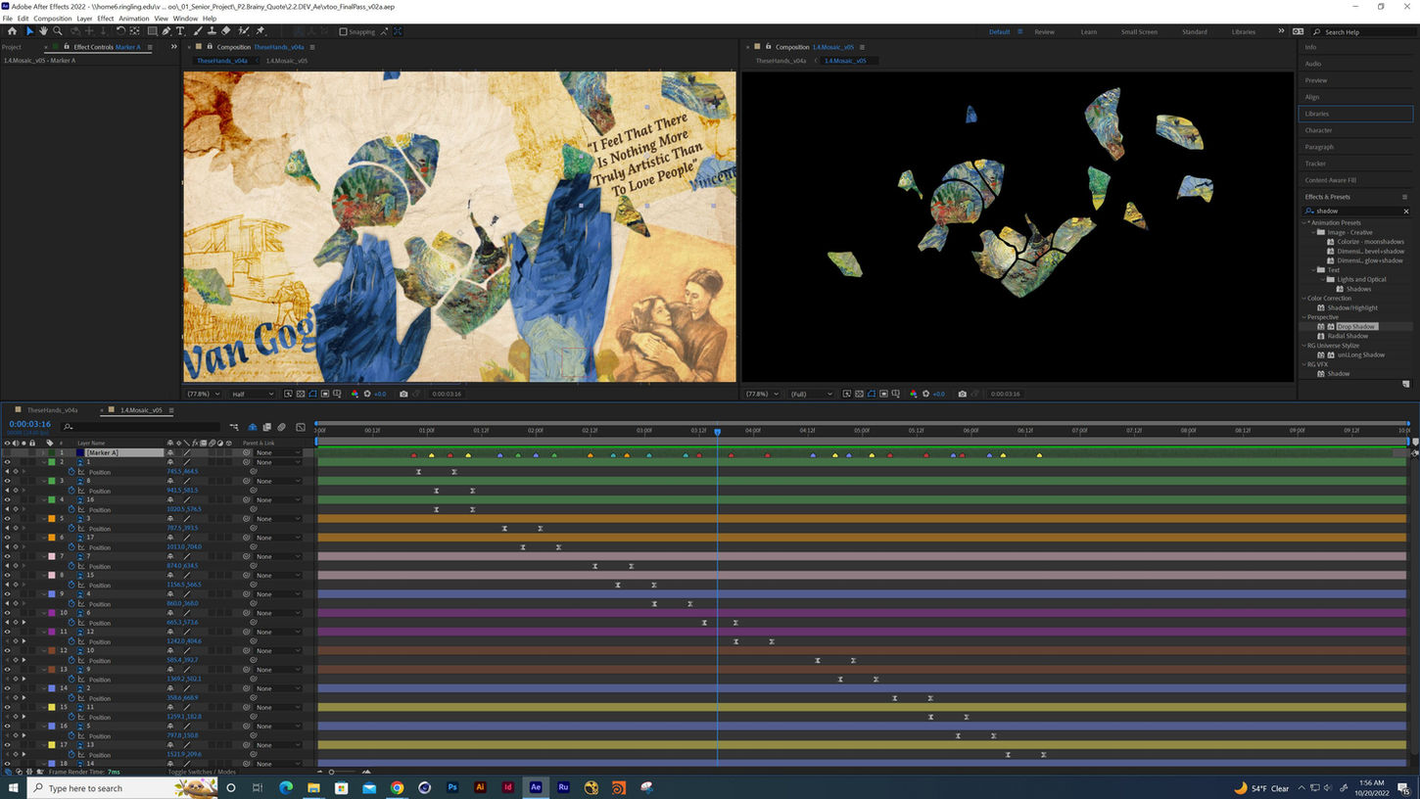The width and height of the screenshot is (1420, 799).
Task: Collapse the Perspective effects category
Action: pyautogui.click(x=1304, y=317)
